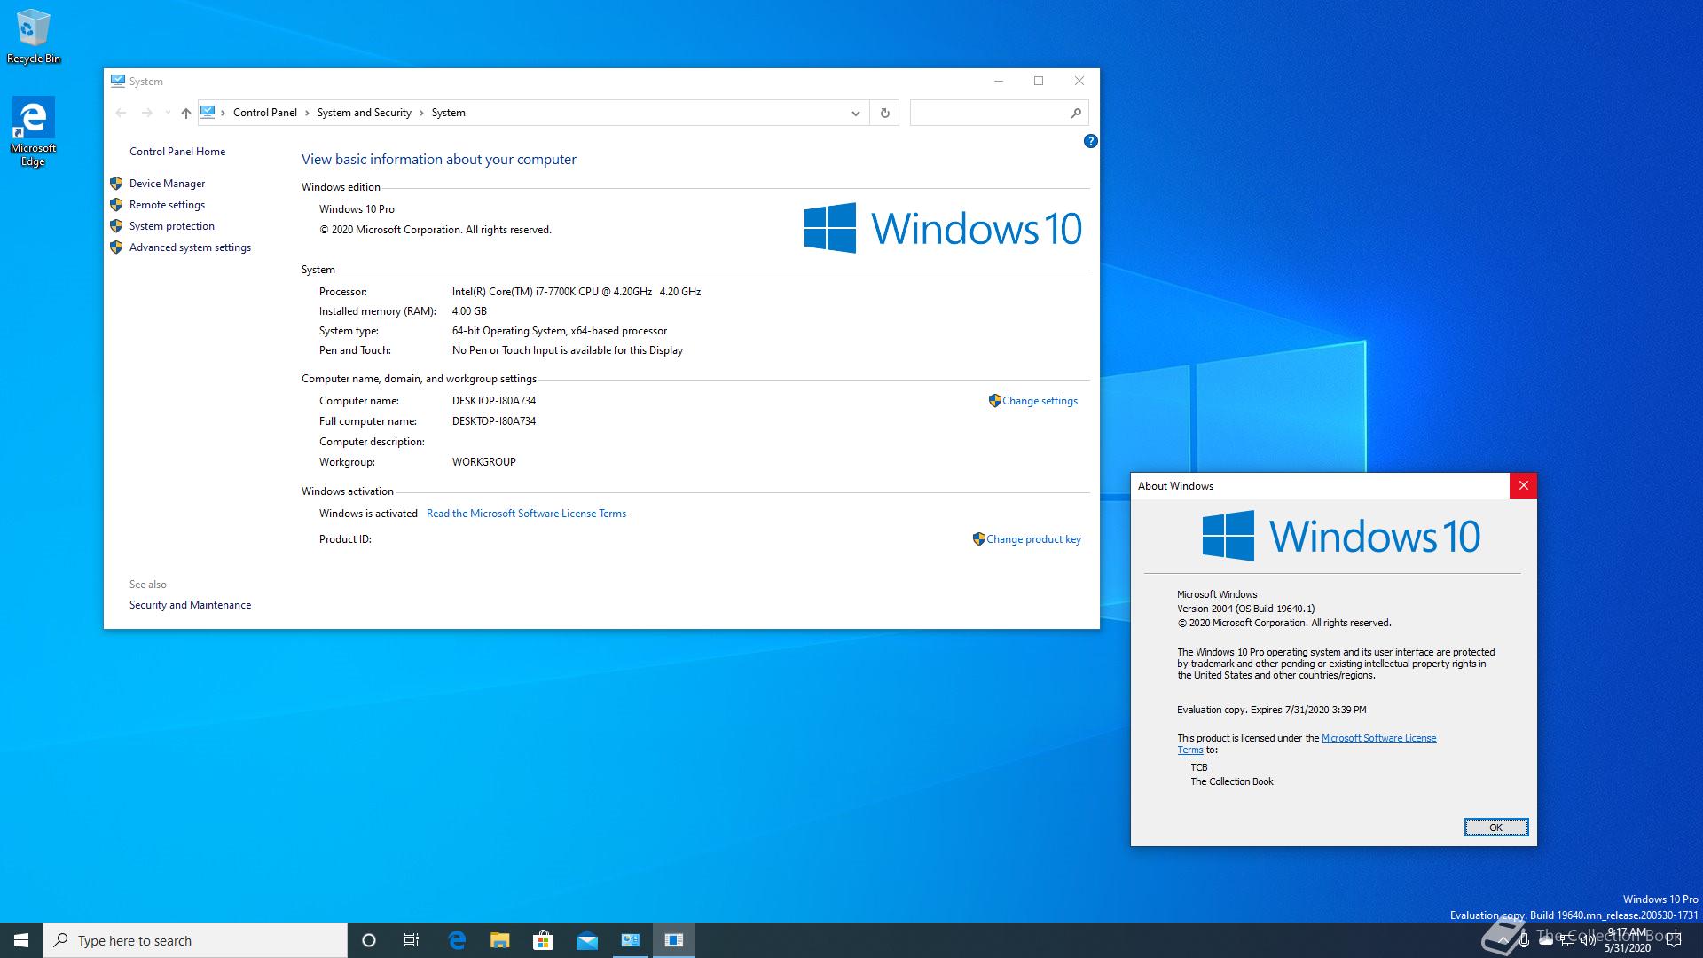
Task: Click Version 2004 build text in About Windows
Action: pyautogui.click(x=1245, y=609)
